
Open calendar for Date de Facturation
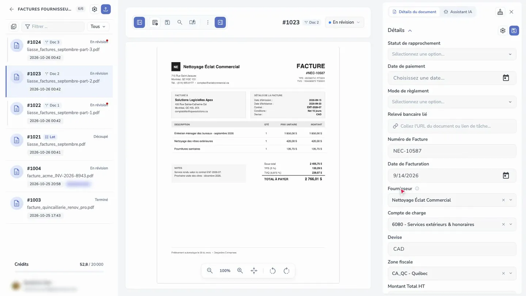point(506,176)
